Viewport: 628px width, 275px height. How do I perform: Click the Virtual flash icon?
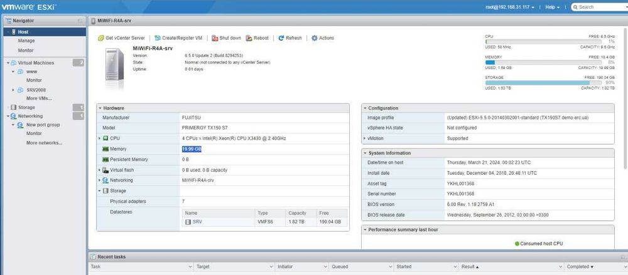pyautogui.click(x=106, y=170)
